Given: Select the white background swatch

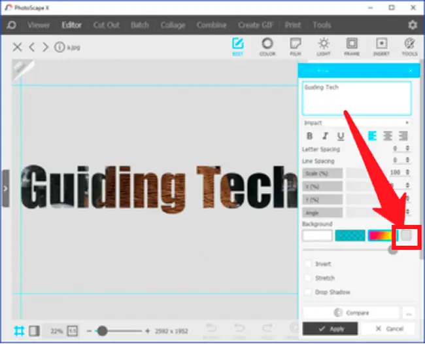Looking at the screenshot, I should click(x=317, y=235).
